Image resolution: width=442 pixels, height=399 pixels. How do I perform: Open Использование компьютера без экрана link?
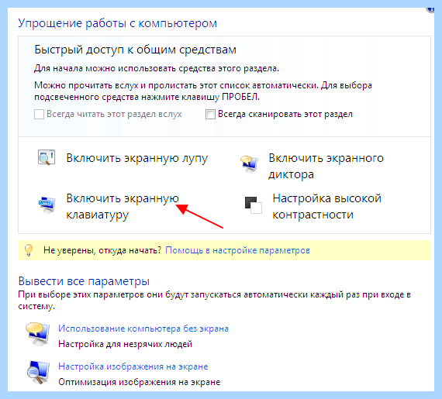(x=143, y=328)
